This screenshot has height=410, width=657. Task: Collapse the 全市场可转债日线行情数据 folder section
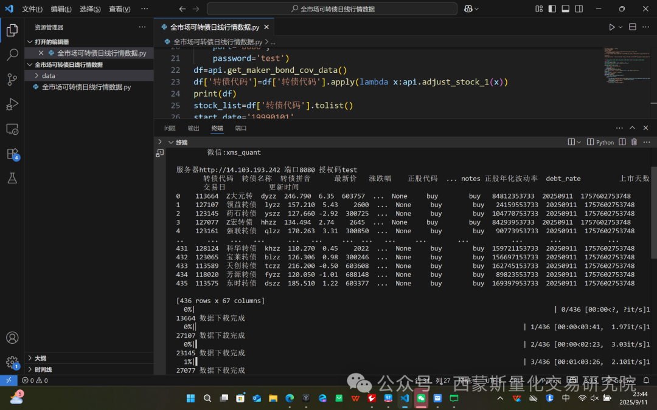(30, 64)
